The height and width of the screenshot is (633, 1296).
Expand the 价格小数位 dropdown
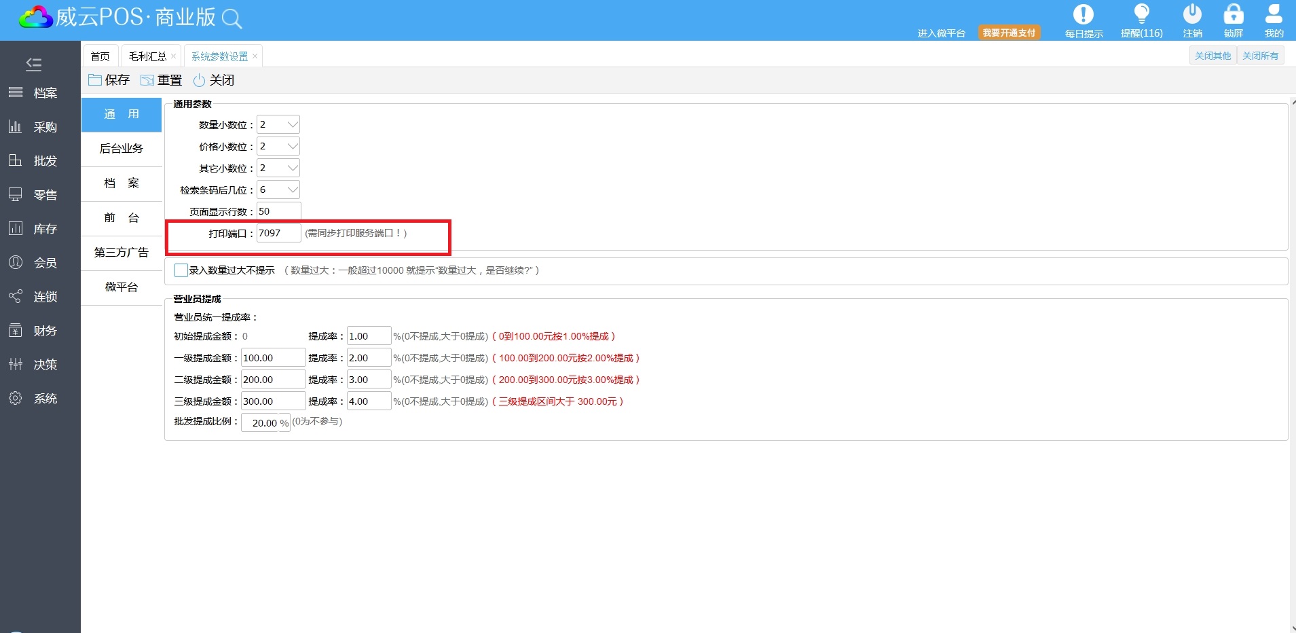click(x=292, y=147)
